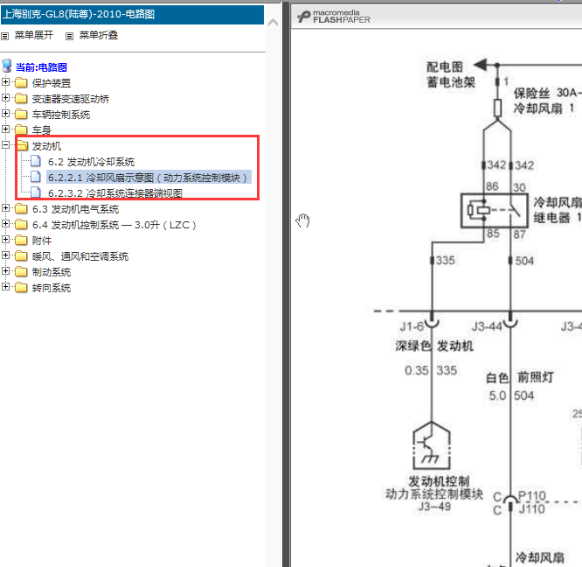Click the 冷却风扇 继电器 box in diagram
Screen dimensions: 582x567
(494, 210)
